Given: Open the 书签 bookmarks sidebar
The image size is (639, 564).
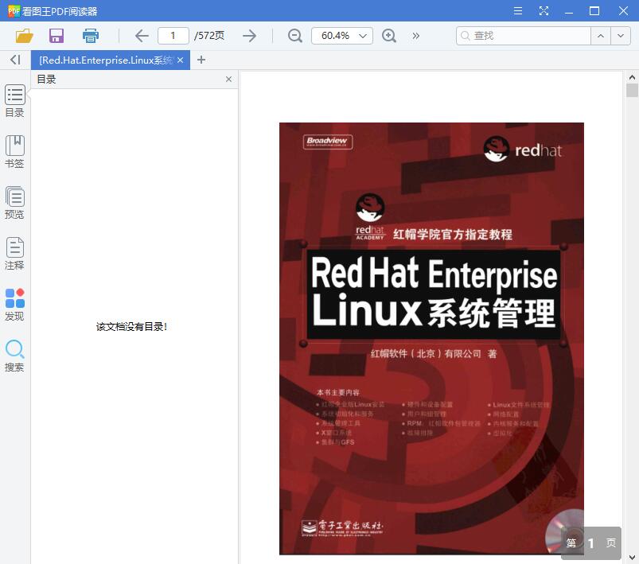Looking at the screenshot, I should (x=14, y=152).
